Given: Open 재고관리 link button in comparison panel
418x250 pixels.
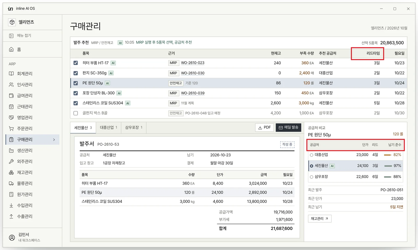Looking at the screenshot, I should pyautogui.click(x=320, y=219).
